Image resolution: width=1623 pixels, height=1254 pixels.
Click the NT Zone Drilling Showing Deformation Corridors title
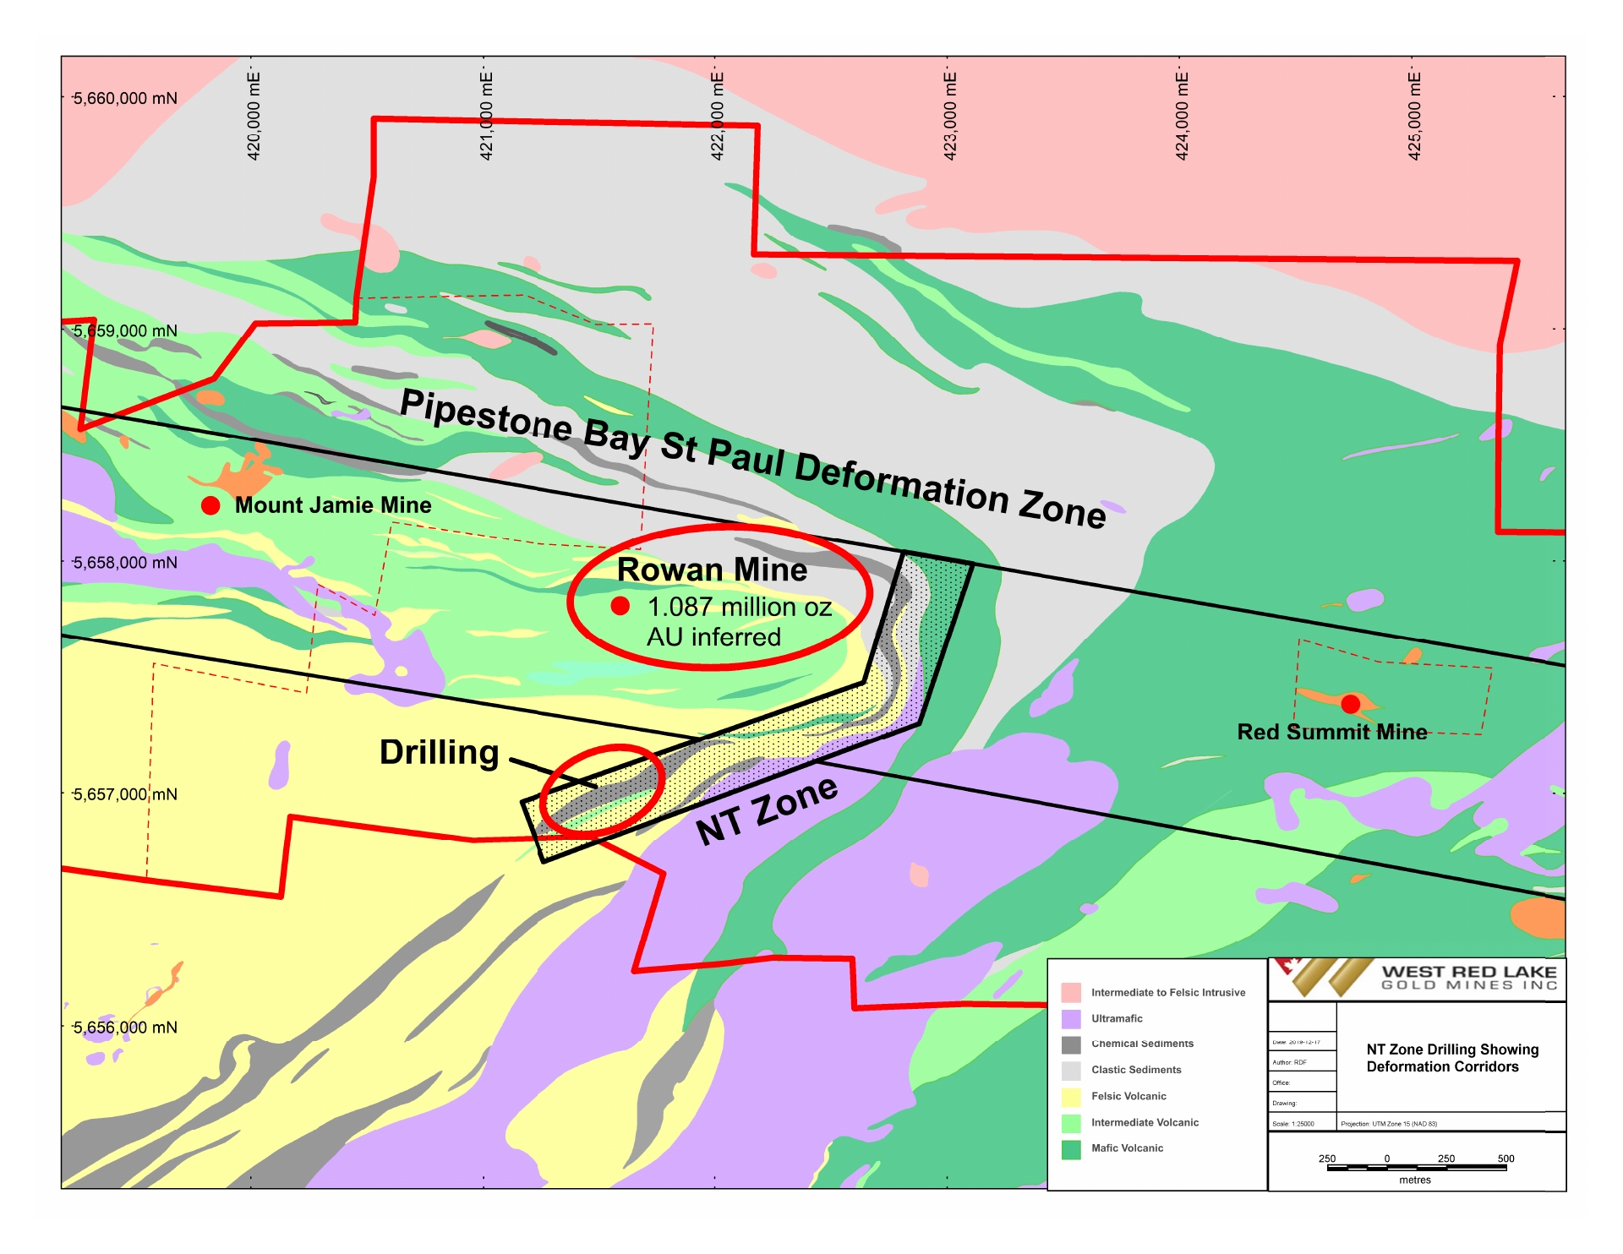click(x=1451, y=1058)
